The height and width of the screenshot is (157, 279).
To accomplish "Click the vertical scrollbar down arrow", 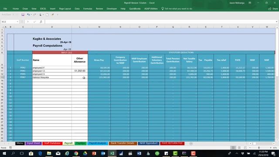I will coord(277,140).
